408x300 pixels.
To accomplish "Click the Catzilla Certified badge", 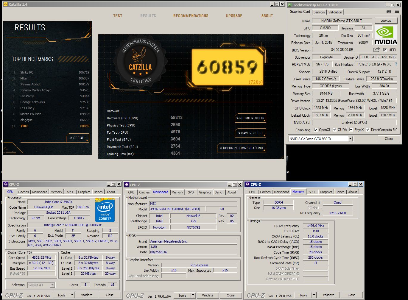I will pos(140,61).
